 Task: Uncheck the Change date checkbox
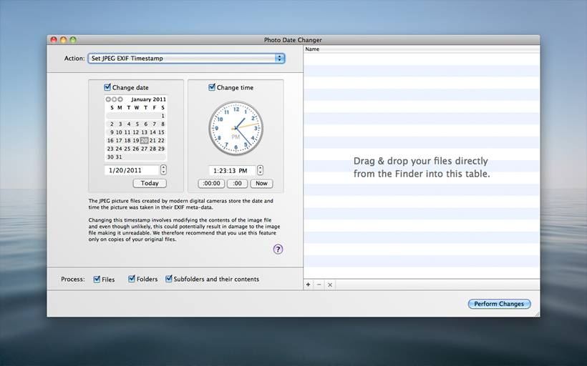pos(107,87)
